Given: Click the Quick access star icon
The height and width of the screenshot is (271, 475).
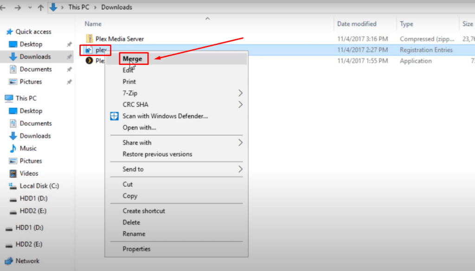Looking at the screenshot, I should tap(10, 32).
